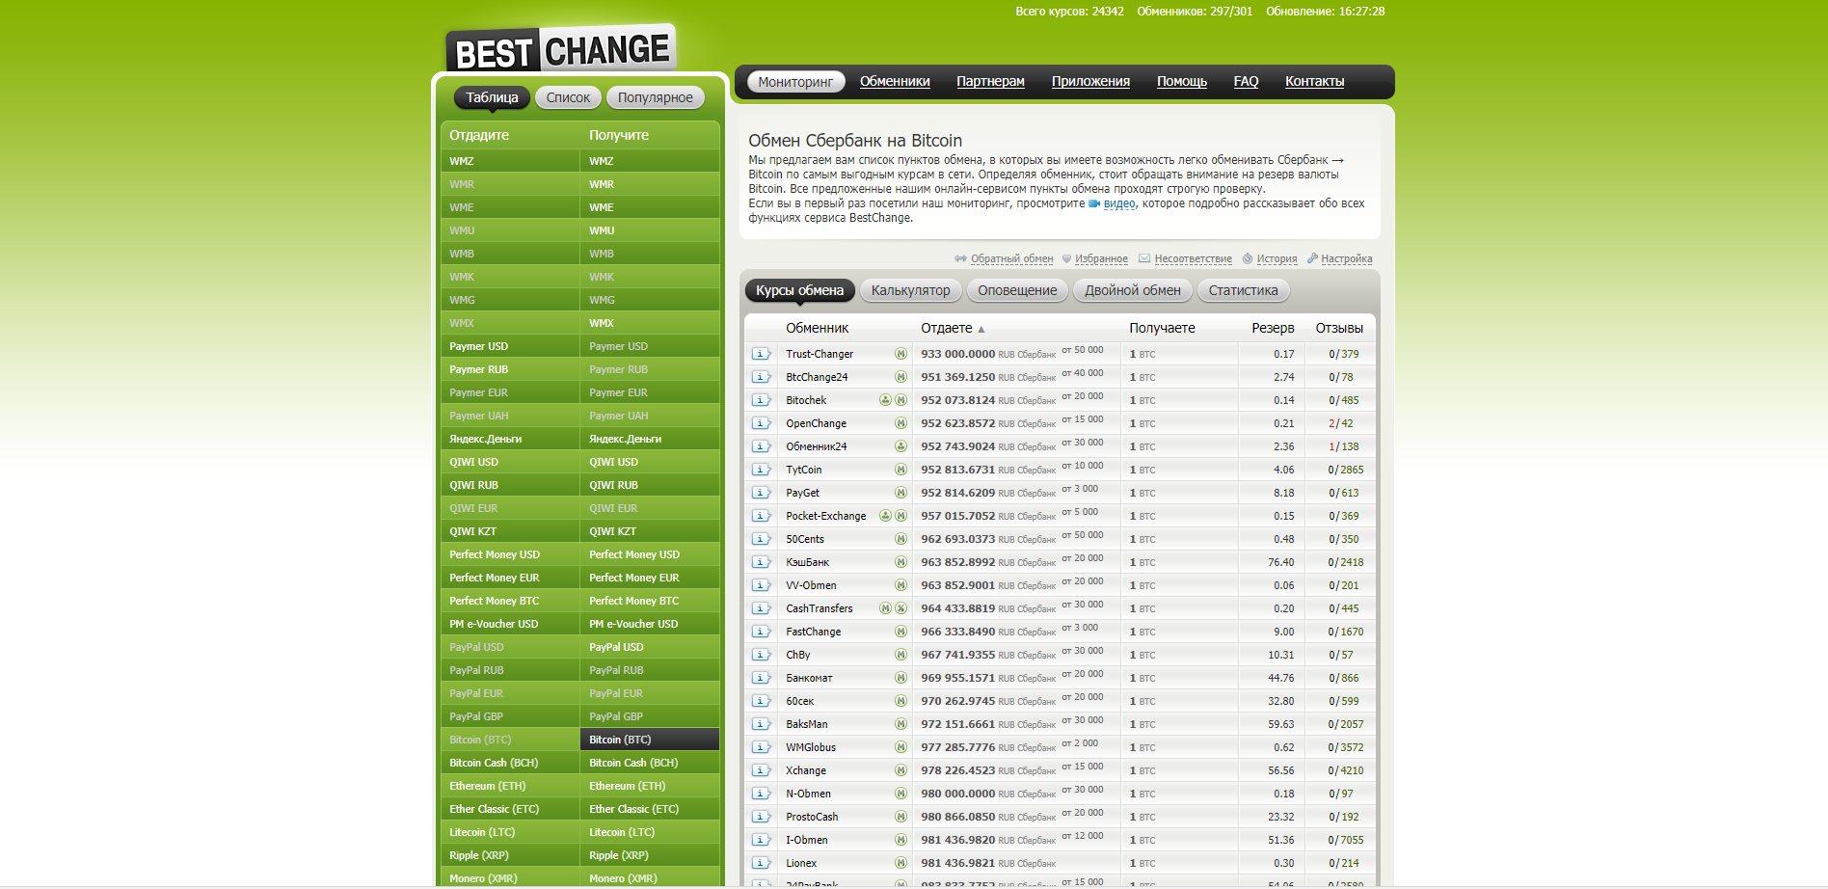This screenshot has width=1828, height=889.
Task: Open info icon for PayGet row
Action: (761, 493)
